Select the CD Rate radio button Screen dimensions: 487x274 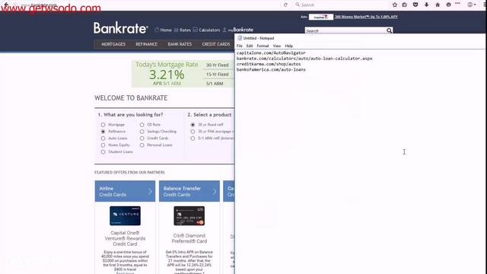(142, 125)
